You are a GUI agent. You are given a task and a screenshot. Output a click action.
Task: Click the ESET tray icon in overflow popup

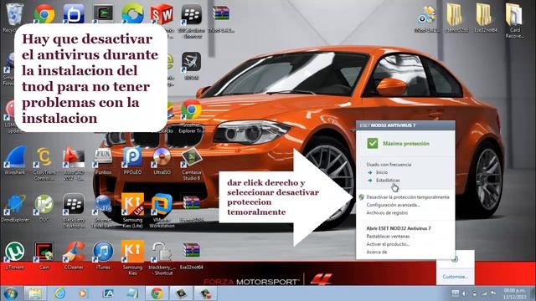tap(455, 259)
